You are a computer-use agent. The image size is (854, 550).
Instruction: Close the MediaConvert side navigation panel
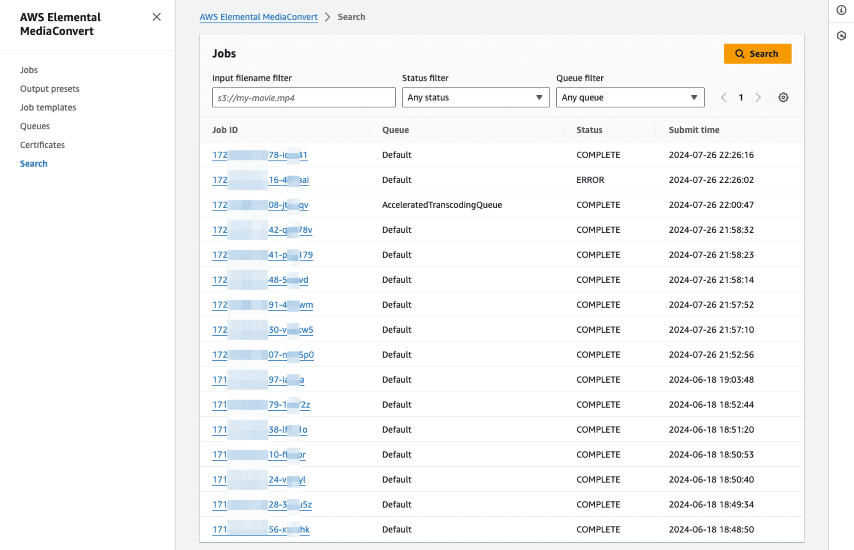[157, 17]
